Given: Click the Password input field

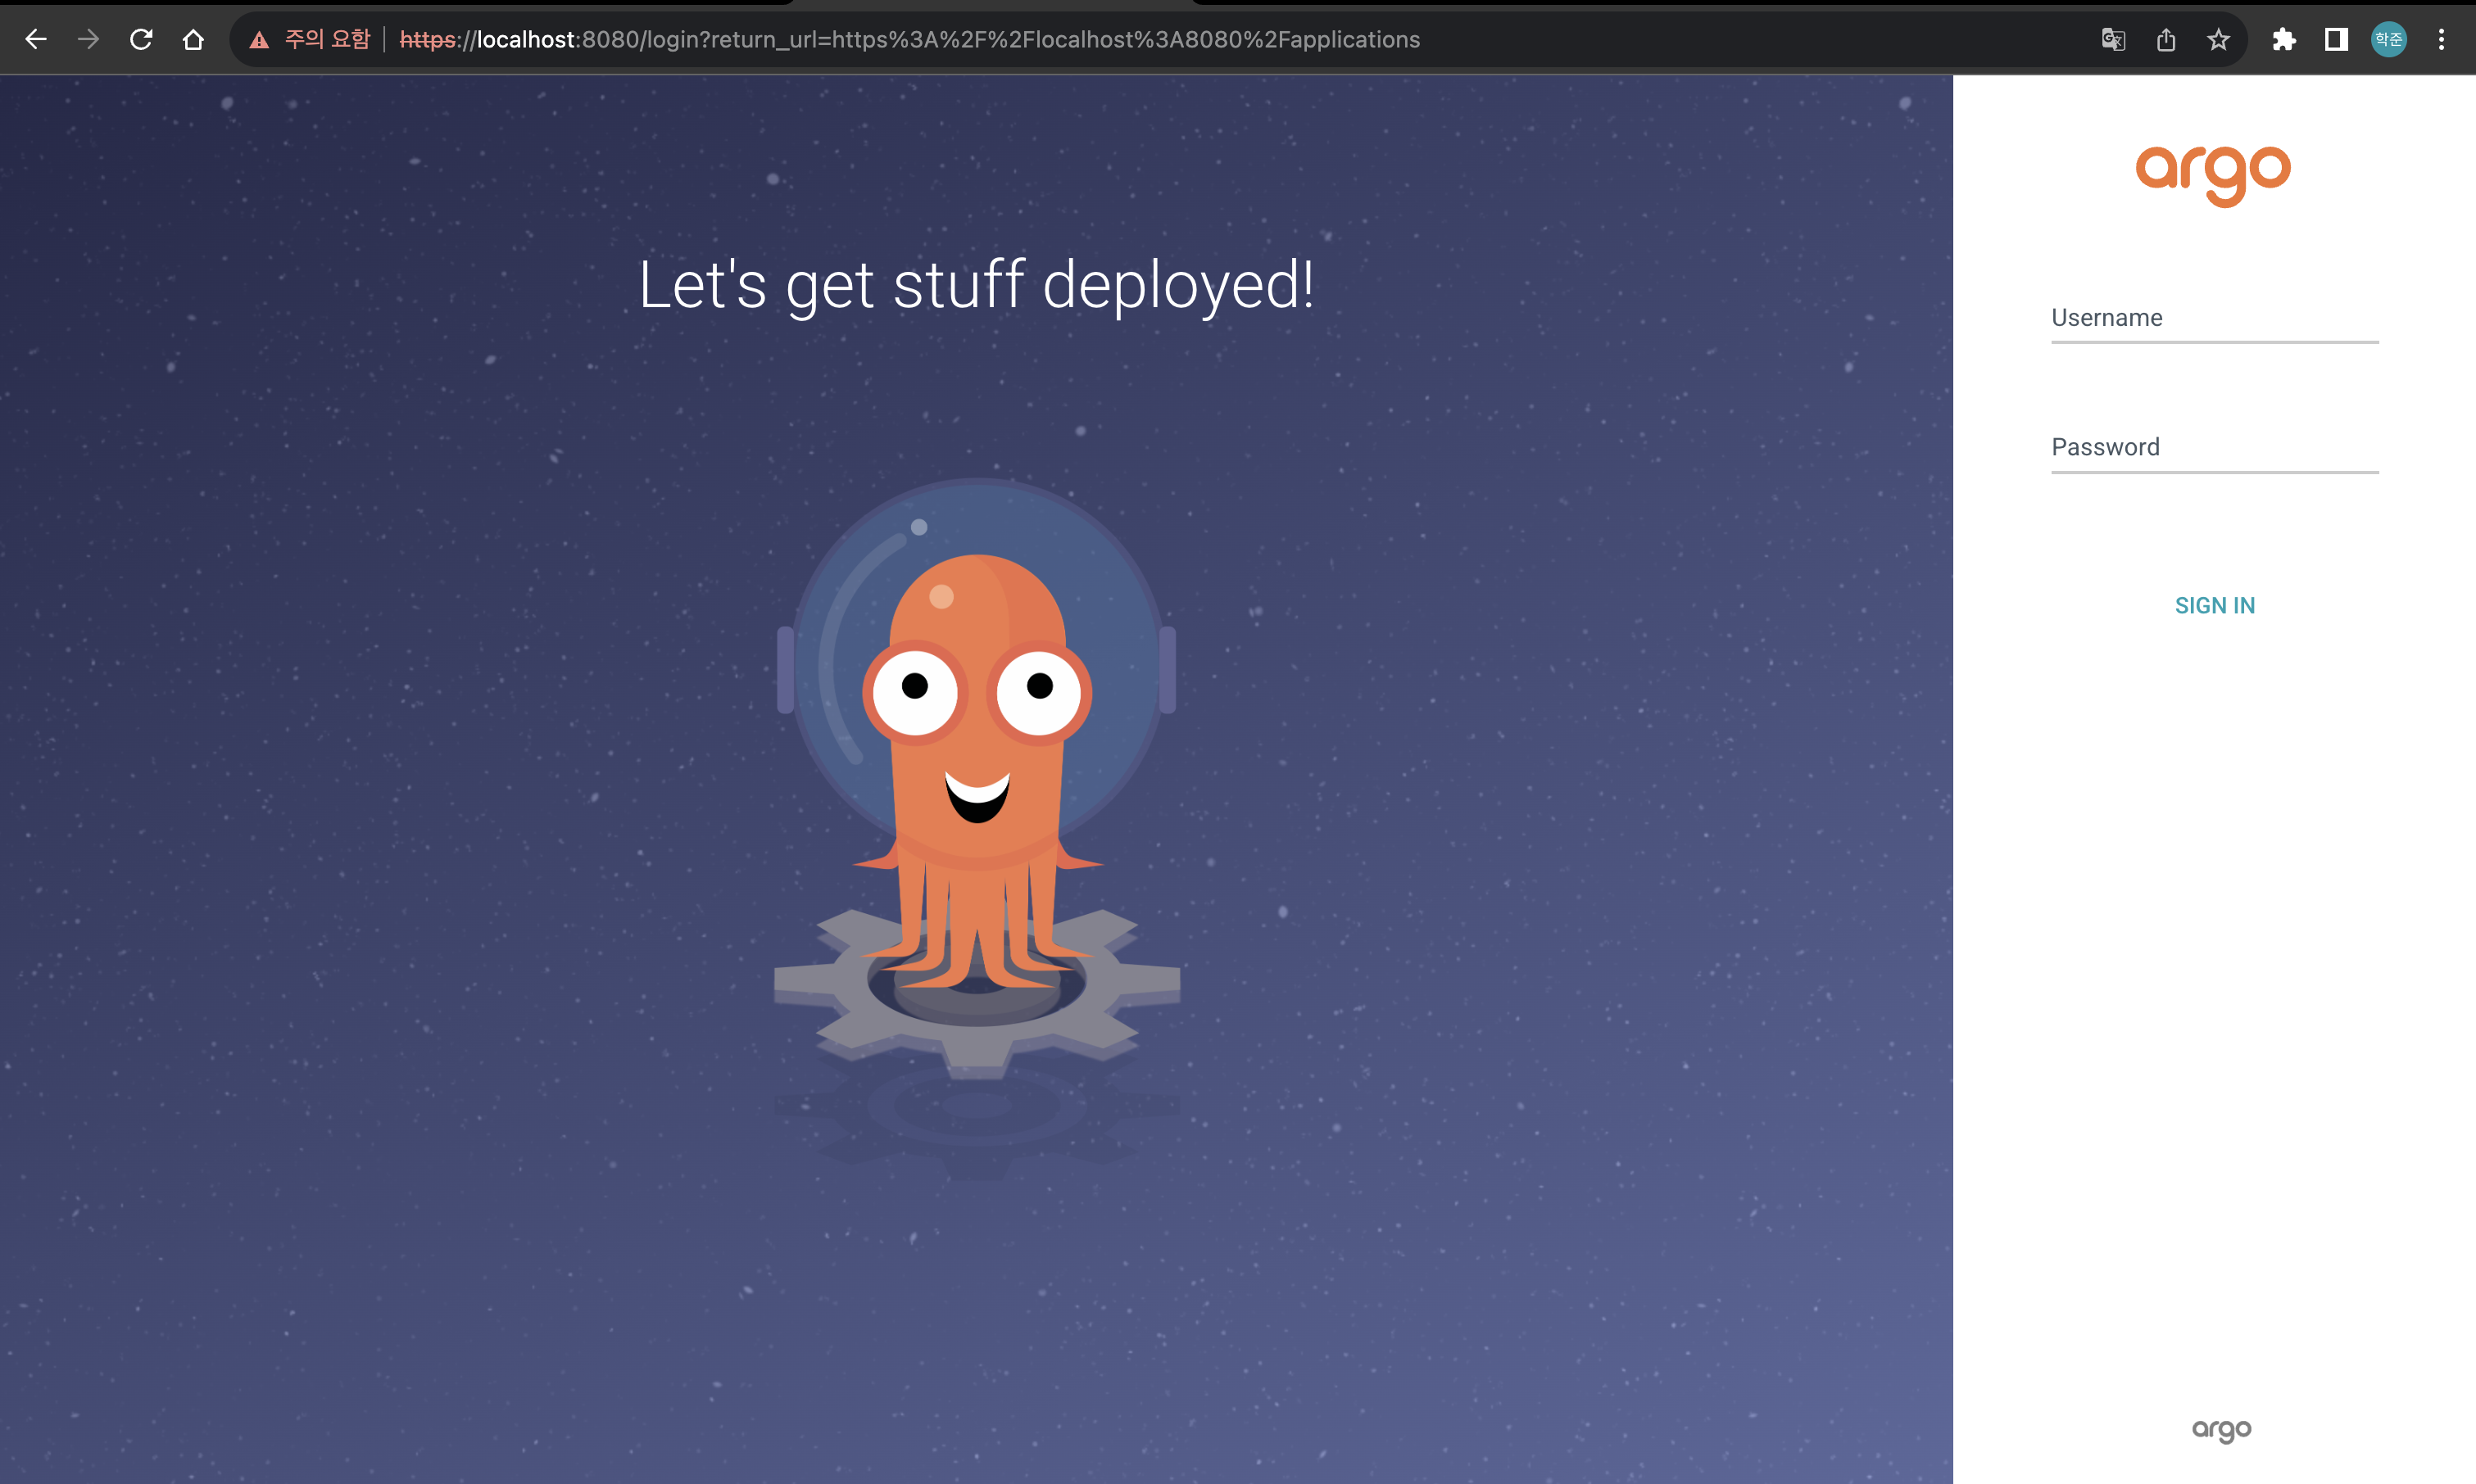Looking at the screenshot, I should click(2214, 448).
